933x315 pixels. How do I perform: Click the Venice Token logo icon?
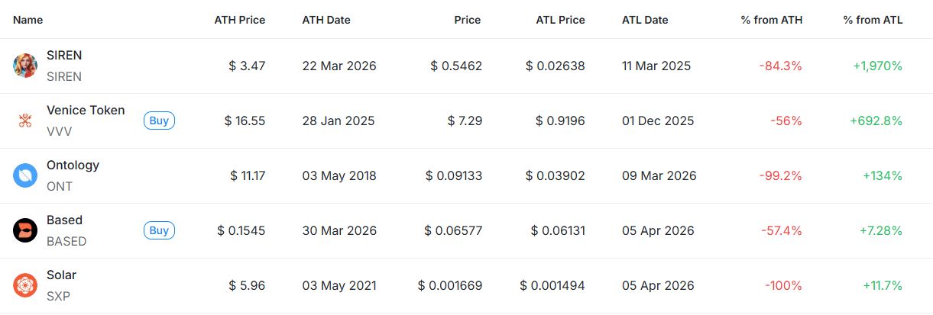pyautogui.click(x=25, y=121)
